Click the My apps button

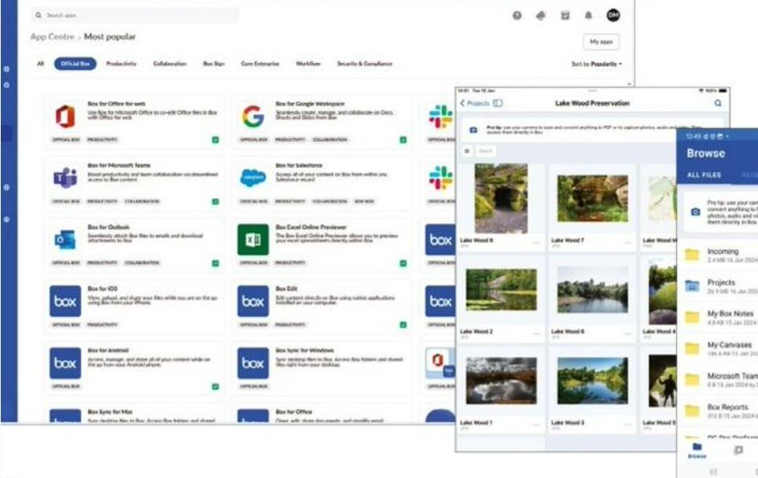[602, 42]
